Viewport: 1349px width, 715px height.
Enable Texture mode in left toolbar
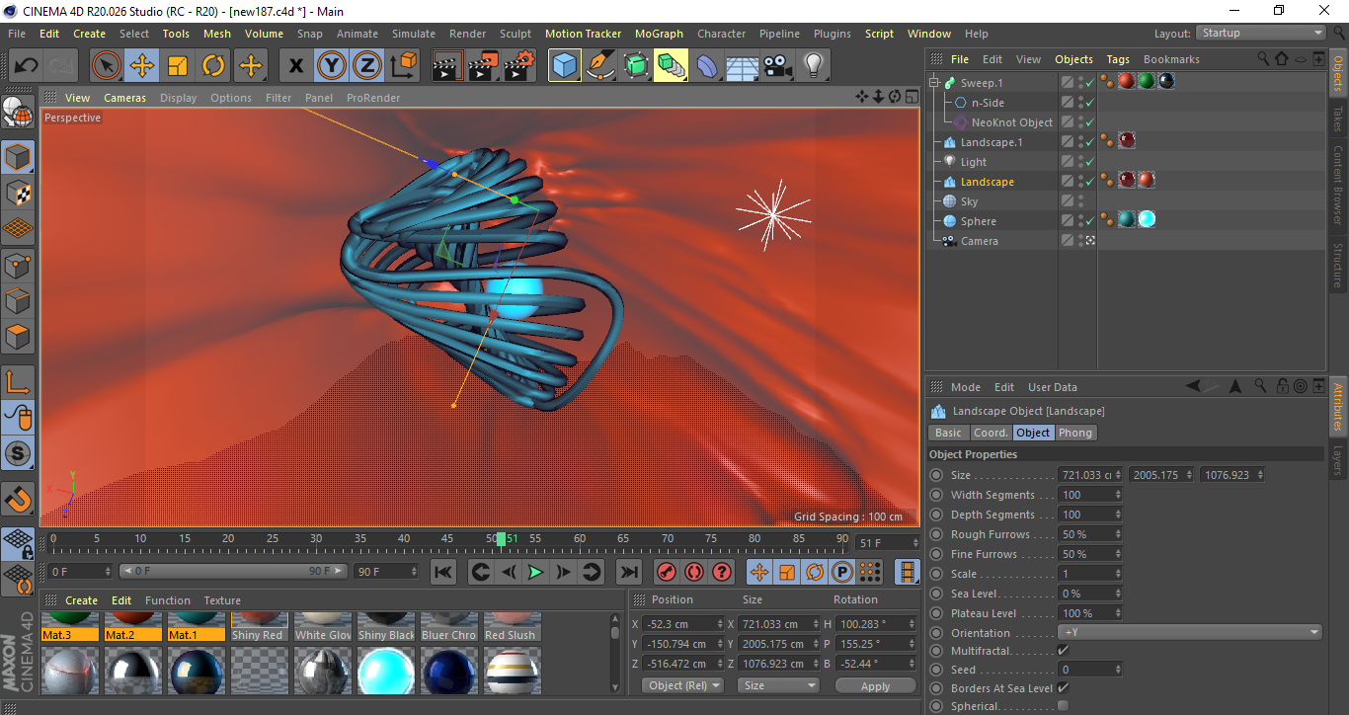(x=19, y=193)
